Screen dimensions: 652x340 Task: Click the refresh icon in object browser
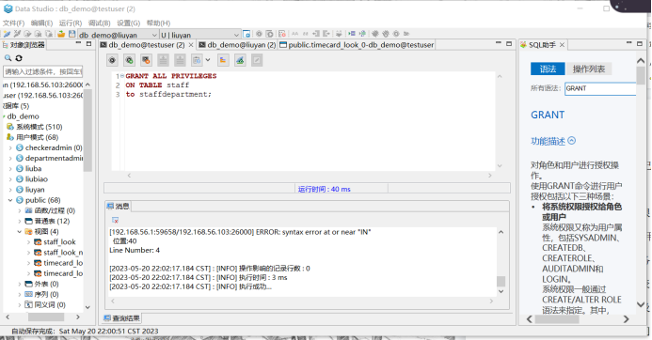[19, 58]
